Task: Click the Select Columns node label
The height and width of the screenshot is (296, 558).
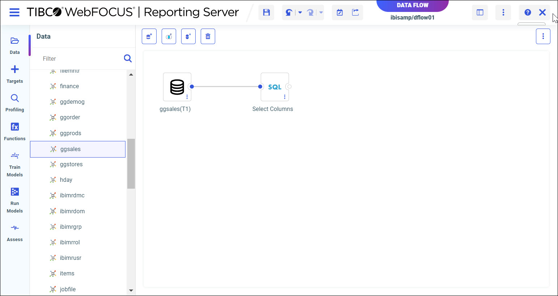Action: 273,109
